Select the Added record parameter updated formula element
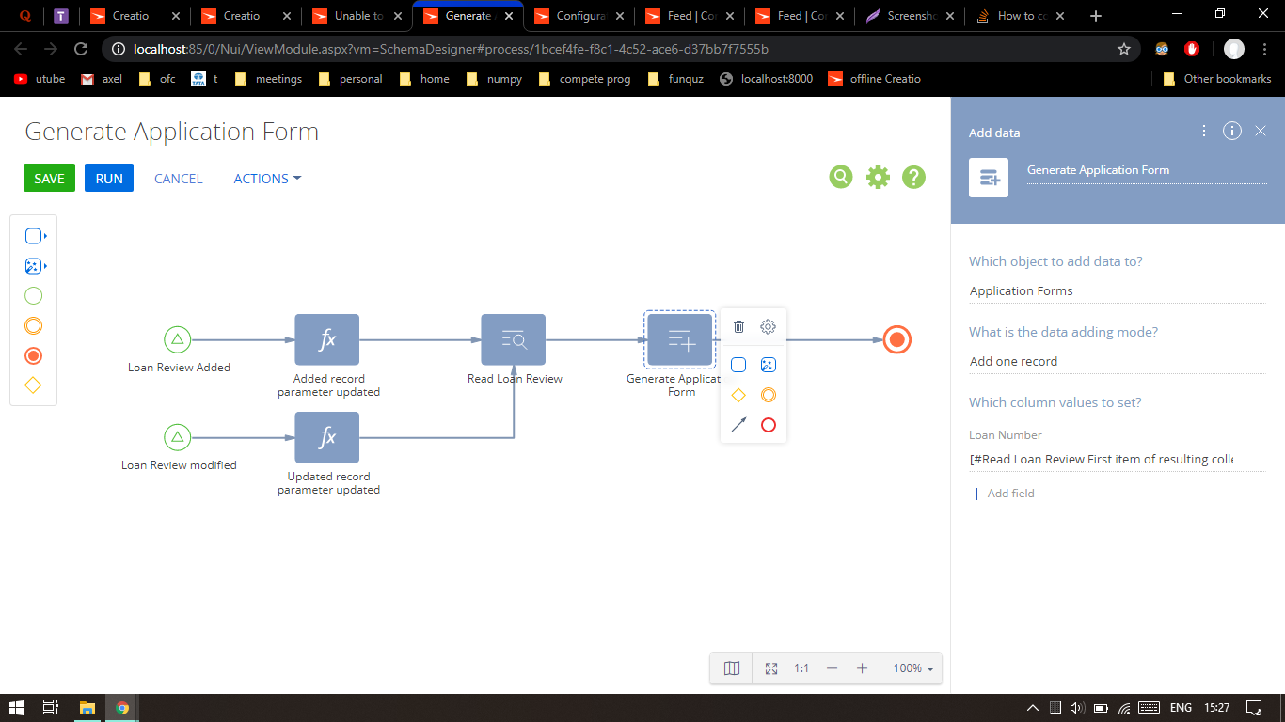Image resolution: width=1285 pixels, height=722 pixels. pyautogui.click(x=327, y=339)
